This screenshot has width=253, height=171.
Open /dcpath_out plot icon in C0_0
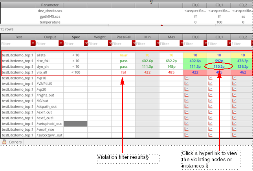coord(187,106)
